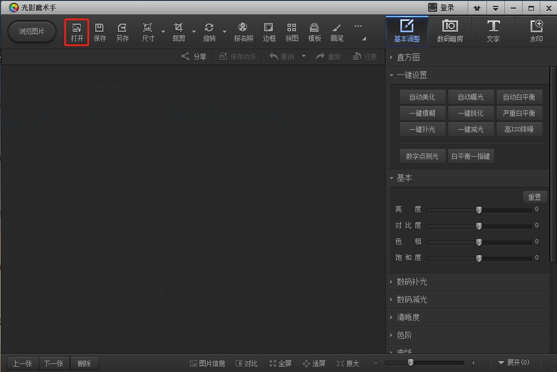This screenshot has width=557, height=372.
Task: Switch to 原大 actual size view
Action: click(348, 363)
